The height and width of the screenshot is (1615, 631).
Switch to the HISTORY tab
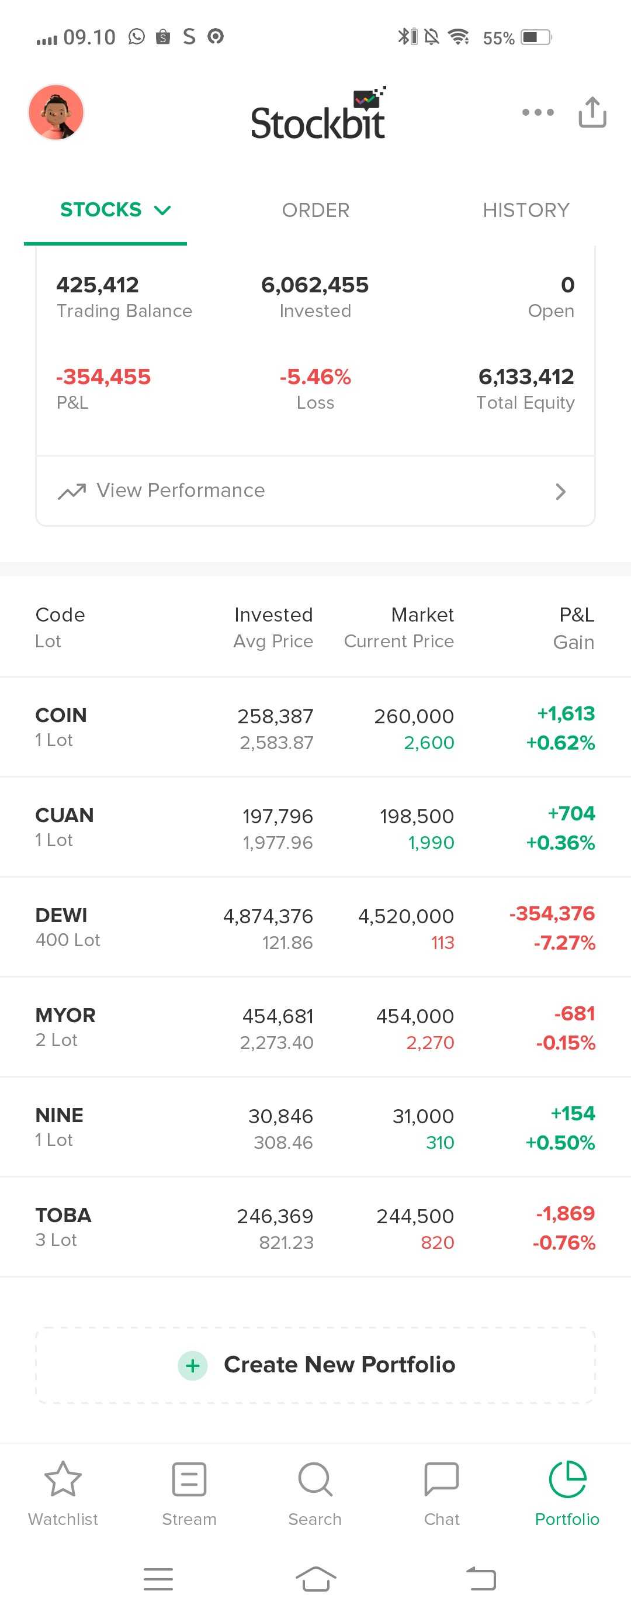coord(526,210)
